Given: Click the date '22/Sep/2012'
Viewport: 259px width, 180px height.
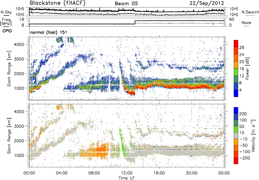Looking at the screenshot, I should [x=207, y=3].
